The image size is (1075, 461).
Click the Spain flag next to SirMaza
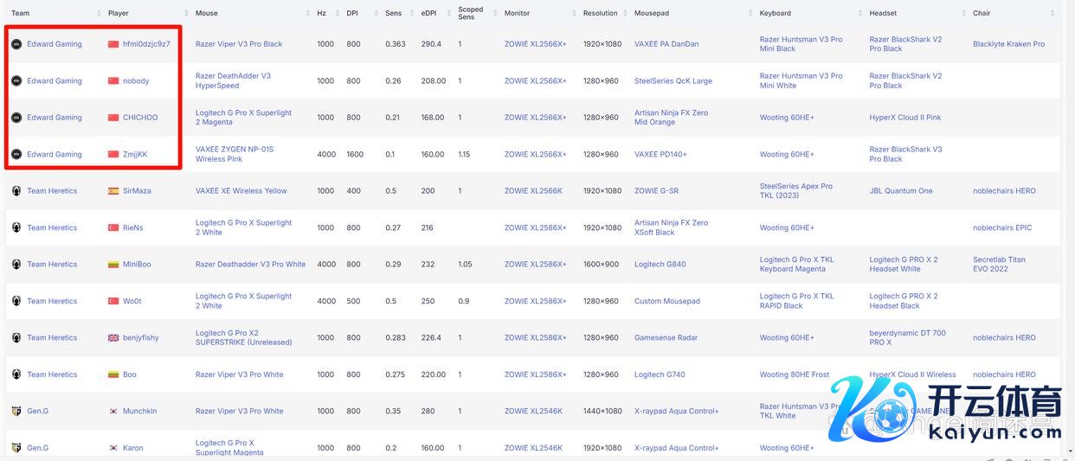113,191
